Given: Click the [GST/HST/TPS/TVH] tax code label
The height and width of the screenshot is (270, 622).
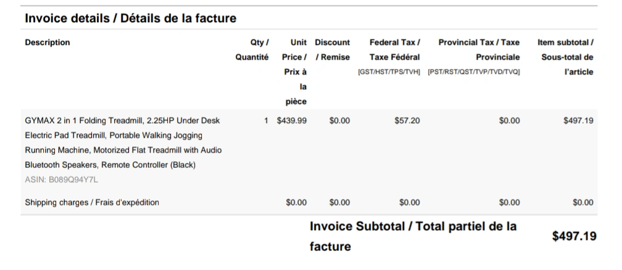Looking at the screenshot, I should click(389, 72).
